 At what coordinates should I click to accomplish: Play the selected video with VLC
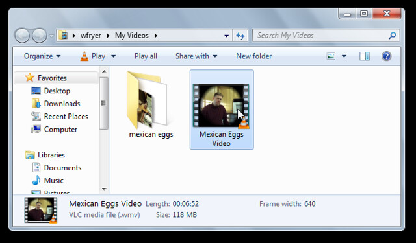[92, 56]
